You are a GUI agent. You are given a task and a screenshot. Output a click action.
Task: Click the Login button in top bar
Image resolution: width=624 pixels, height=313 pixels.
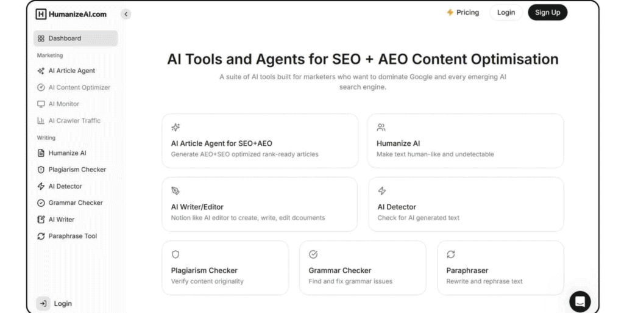[x=506, y=13]
